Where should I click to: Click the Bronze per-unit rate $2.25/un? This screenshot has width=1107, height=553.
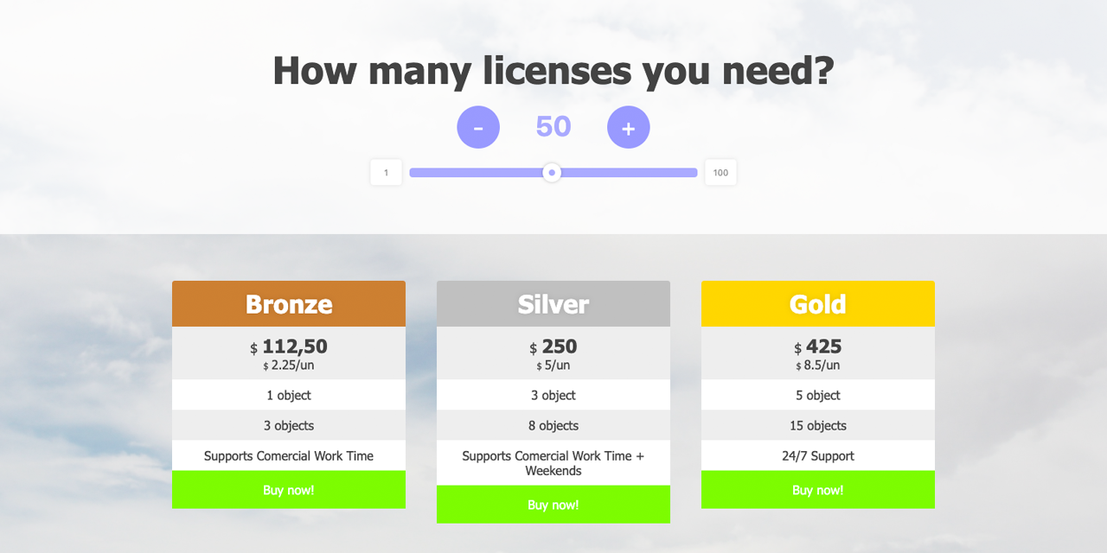tap(289, 365)
